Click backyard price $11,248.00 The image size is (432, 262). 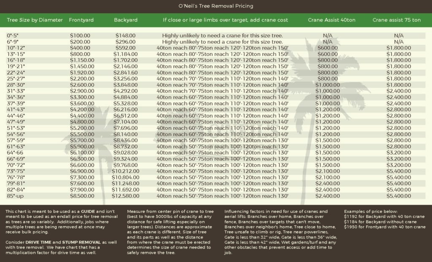tap(126, 184)
